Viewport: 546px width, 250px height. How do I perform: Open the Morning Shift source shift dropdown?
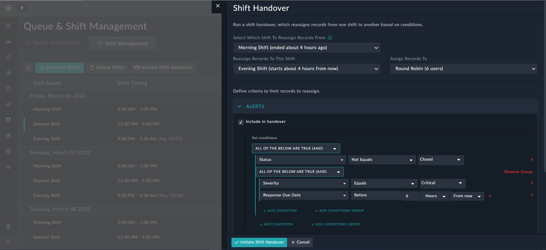pos(307,48)
